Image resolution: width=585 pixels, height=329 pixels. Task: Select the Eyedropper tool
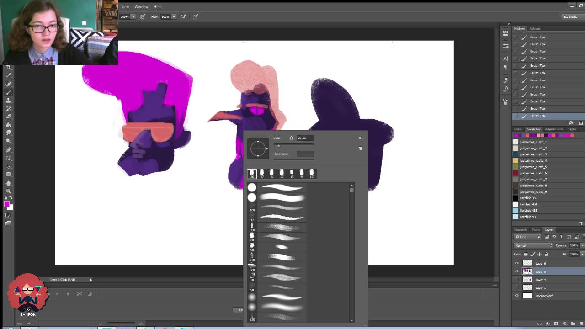pyautogui.click(x=8, y=75)
